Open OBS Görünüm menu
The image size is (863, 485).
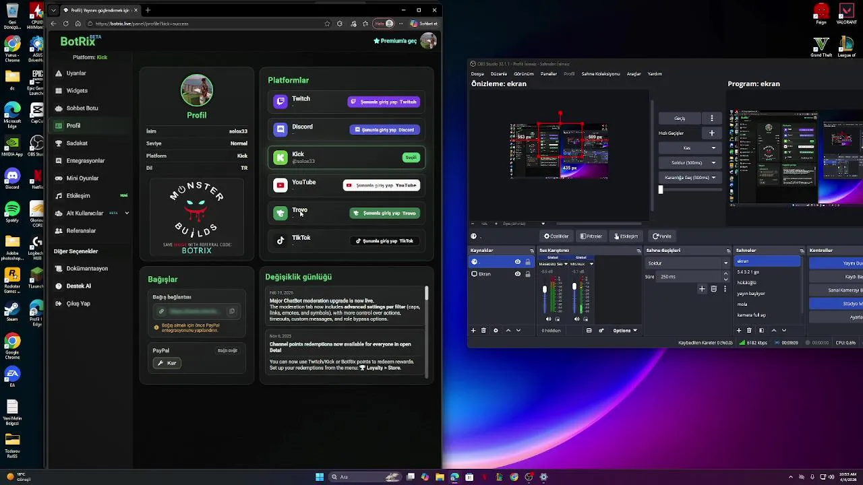[x=524, y=73]
